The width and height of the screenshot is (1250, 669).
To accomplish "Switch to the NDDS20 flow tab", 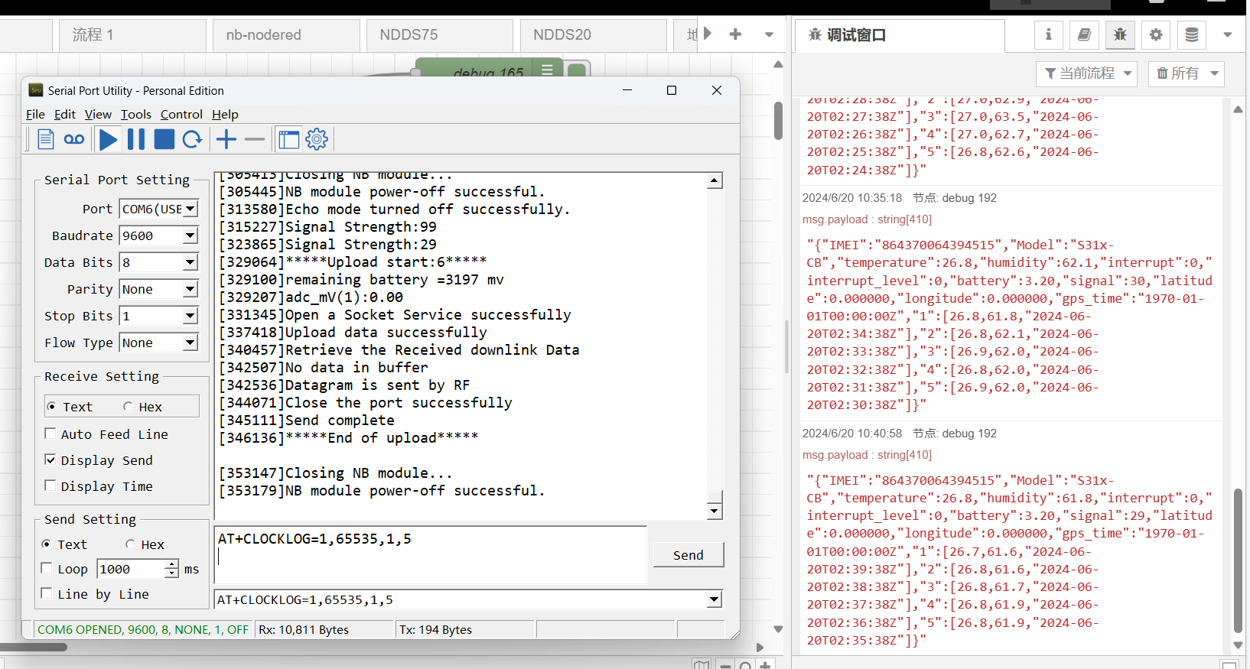I will point(593,35).
